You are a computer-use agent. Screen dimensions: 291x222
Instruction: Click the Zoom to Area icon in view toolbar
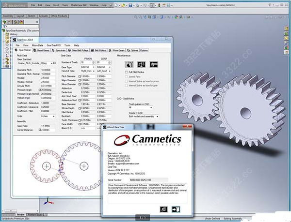coord(140,17)
